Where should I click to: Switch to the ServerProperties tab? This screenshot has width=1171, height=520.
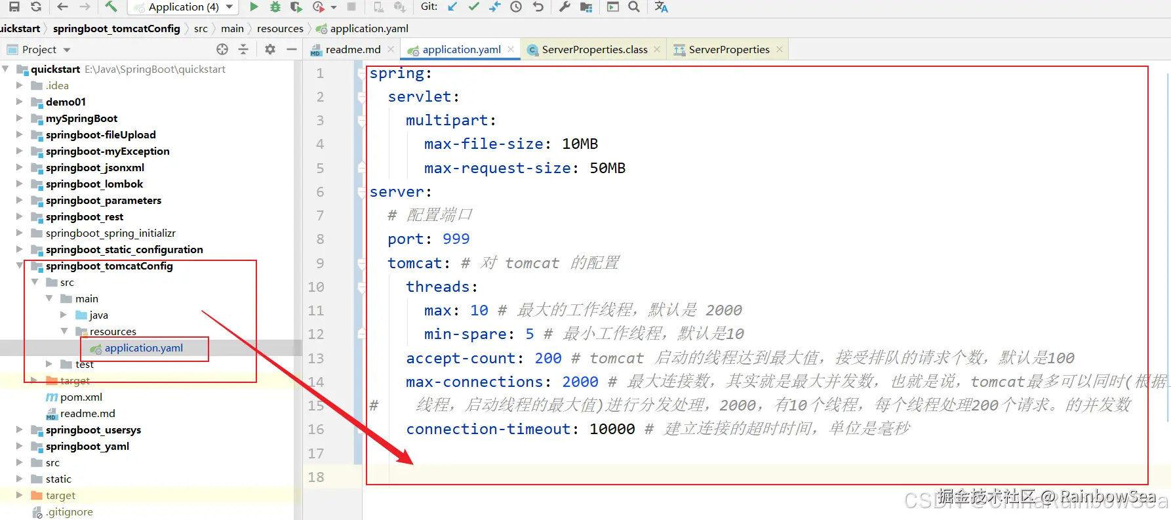click(729, 49)
